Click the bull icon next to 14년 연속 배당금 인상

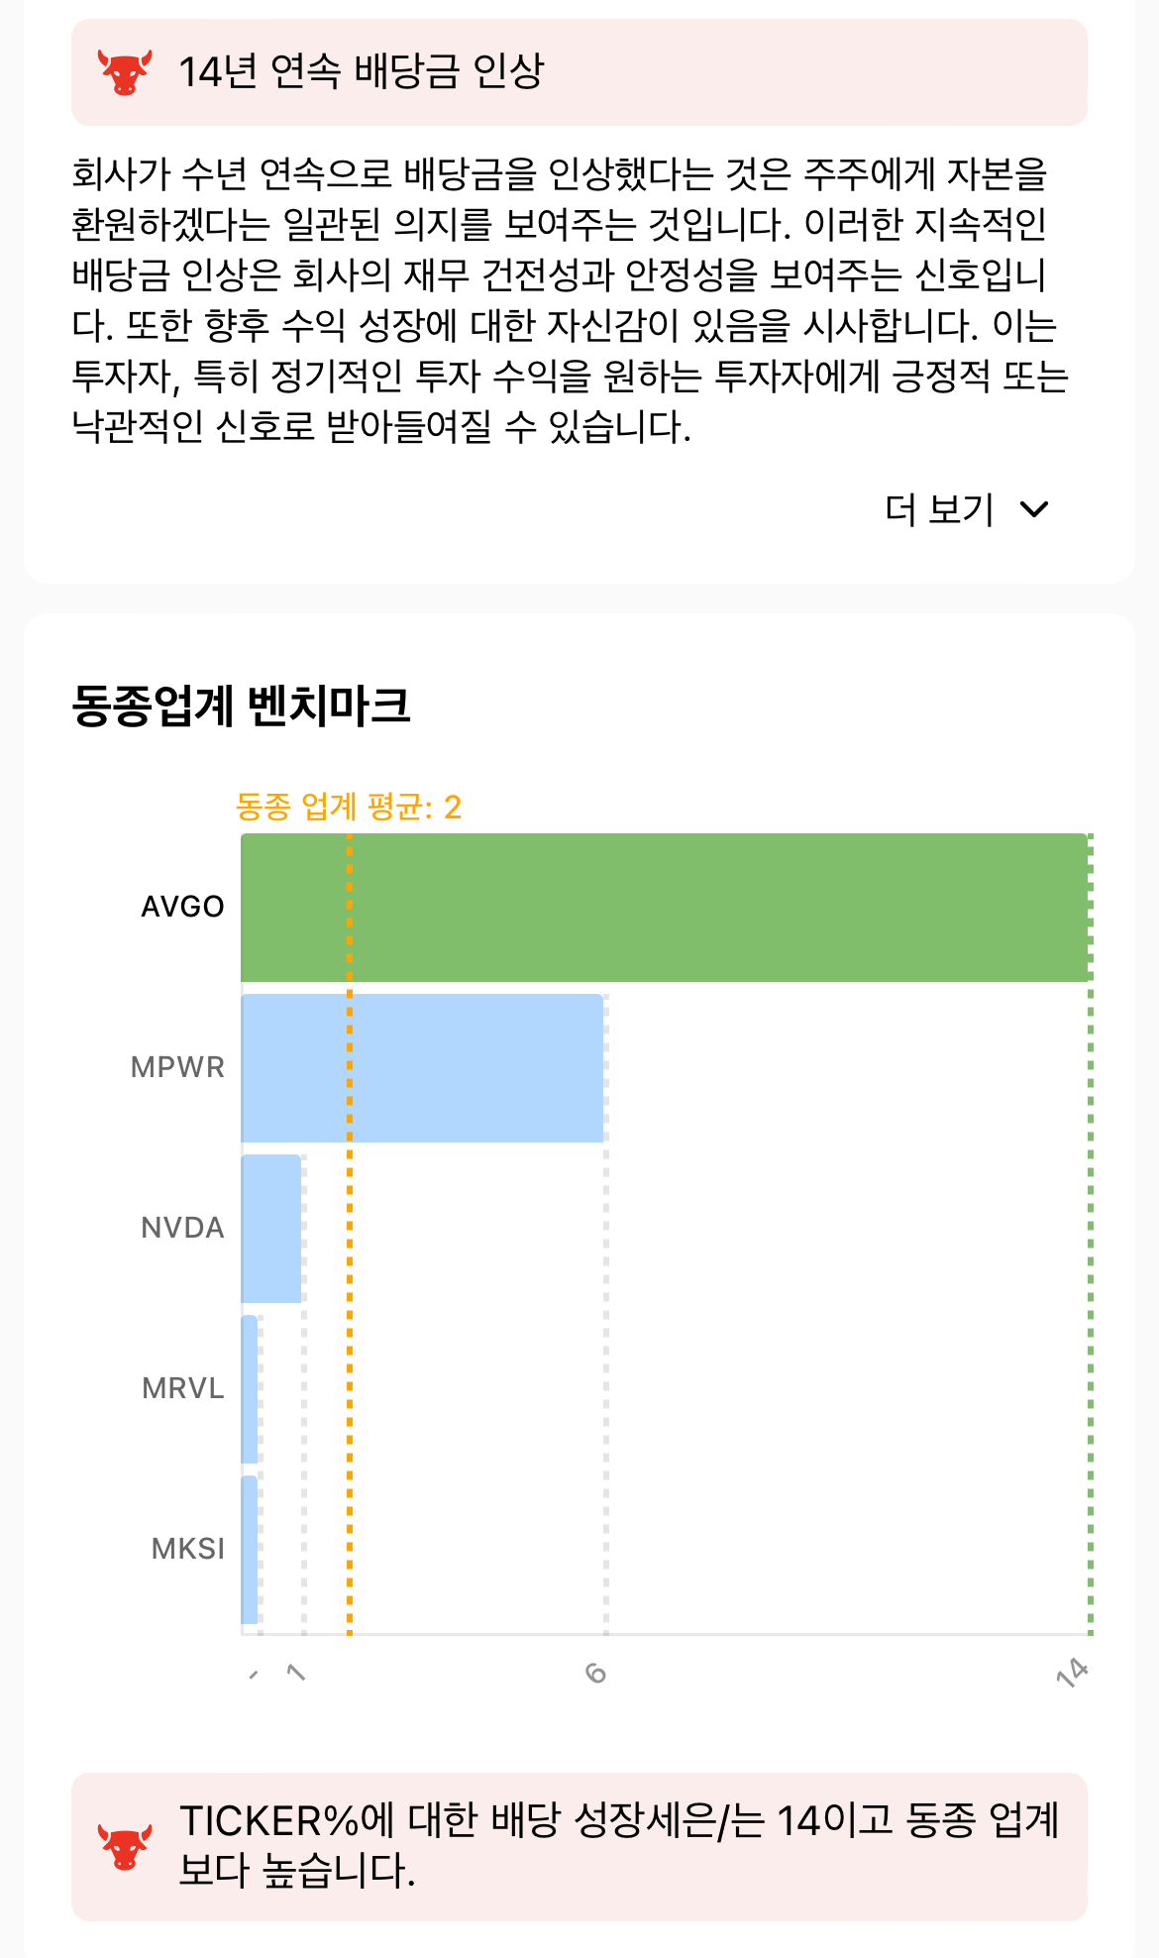tap(119, 67)
